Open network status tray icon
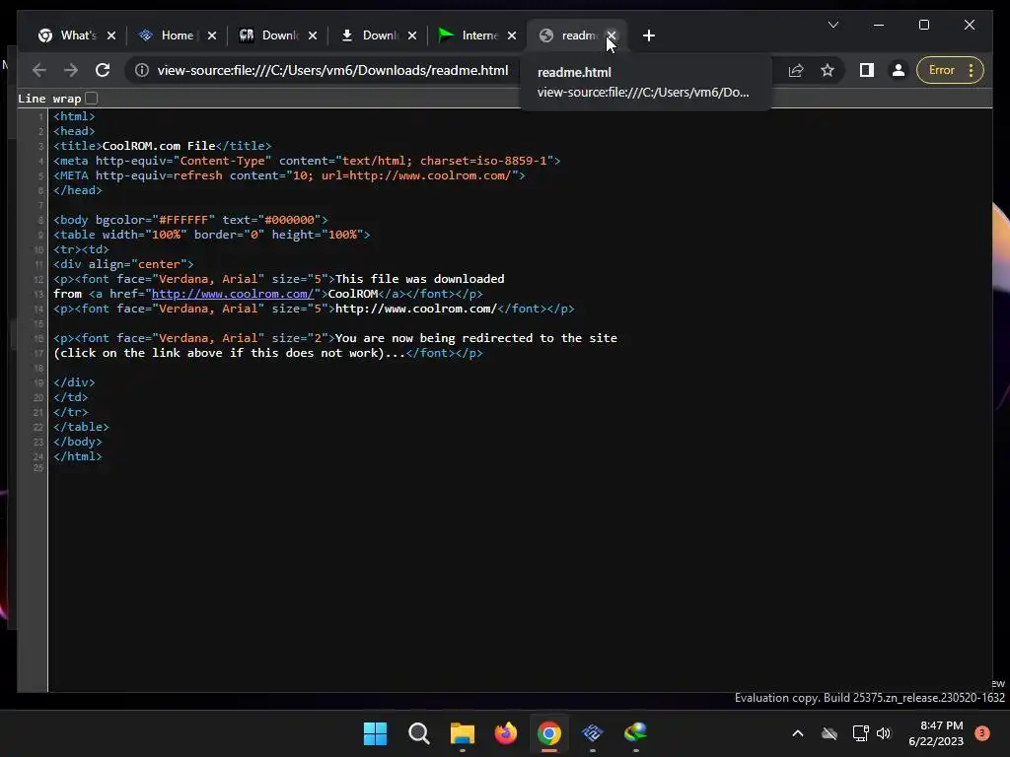This screenshot has height=757, width=1010. click(860, 733)
